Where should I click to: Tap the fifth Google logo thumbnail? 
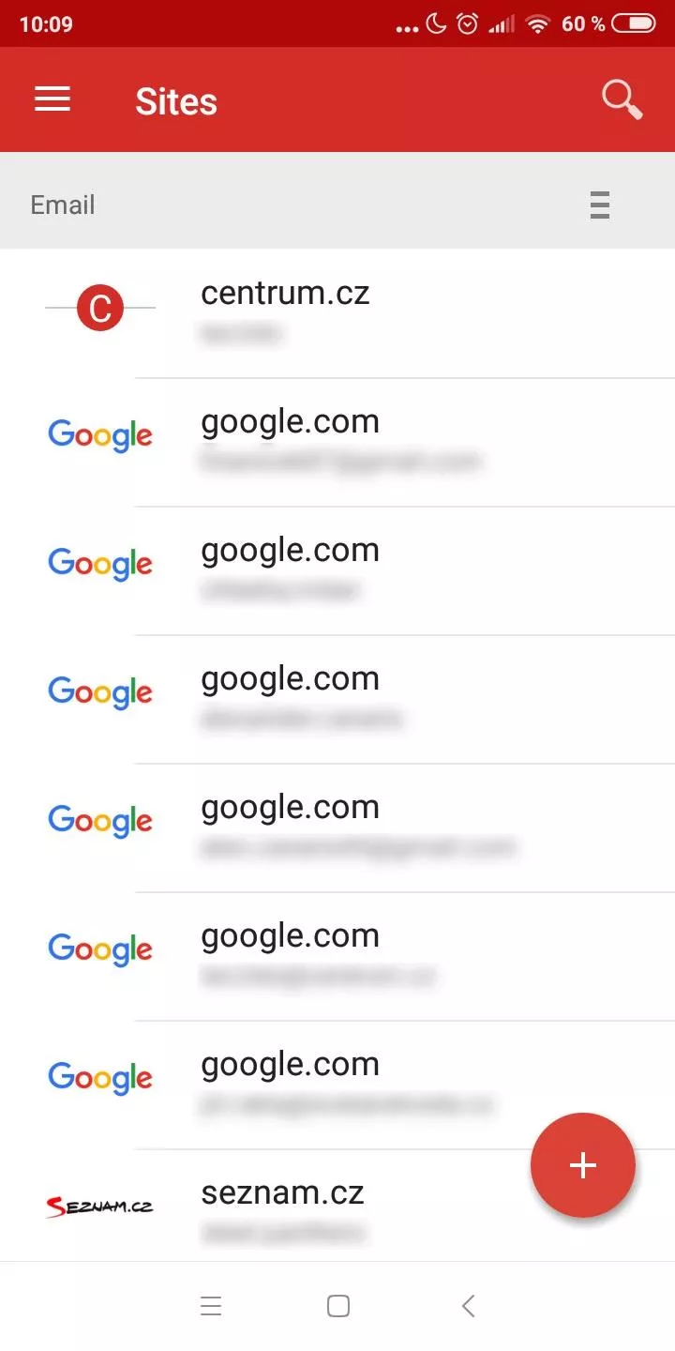(100, 949)
